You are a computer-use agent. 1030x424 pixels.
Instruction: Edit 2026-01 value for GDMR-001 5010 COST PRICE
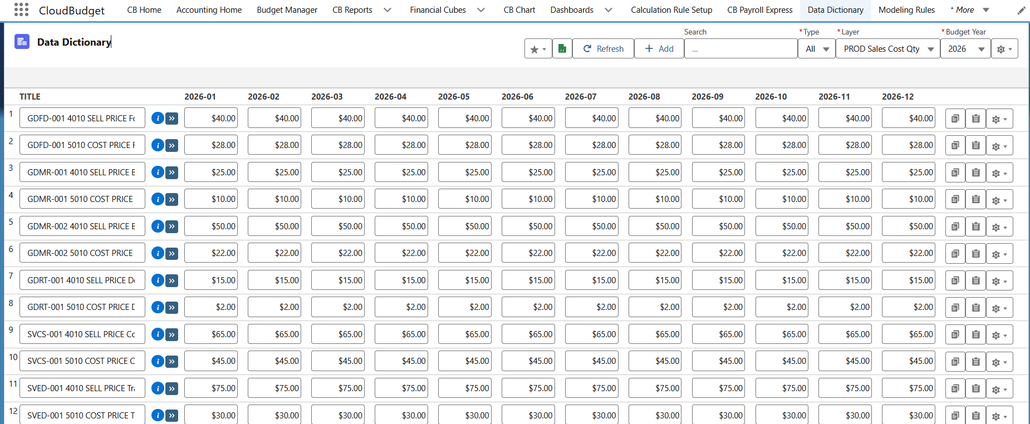click(x=211, y=199)
